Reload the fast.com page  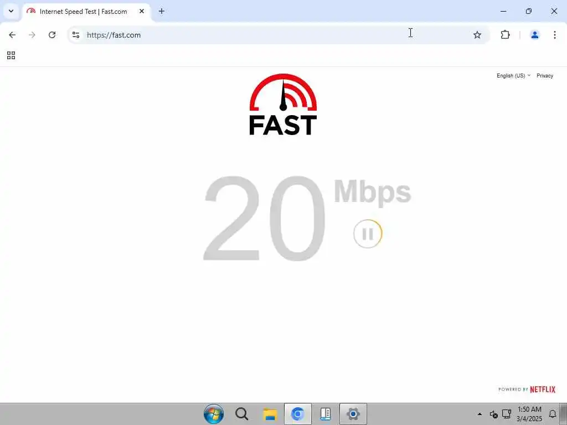coord(52,35)
